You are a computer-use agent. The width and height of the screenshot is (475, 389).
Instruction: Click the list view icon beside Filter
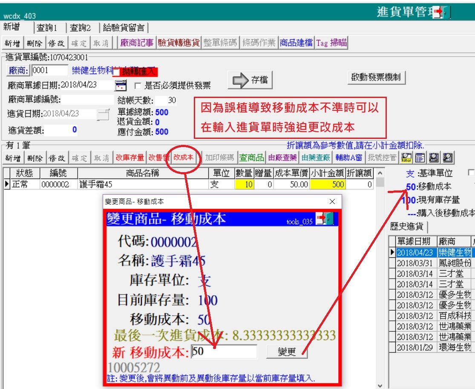coord(420,158)
